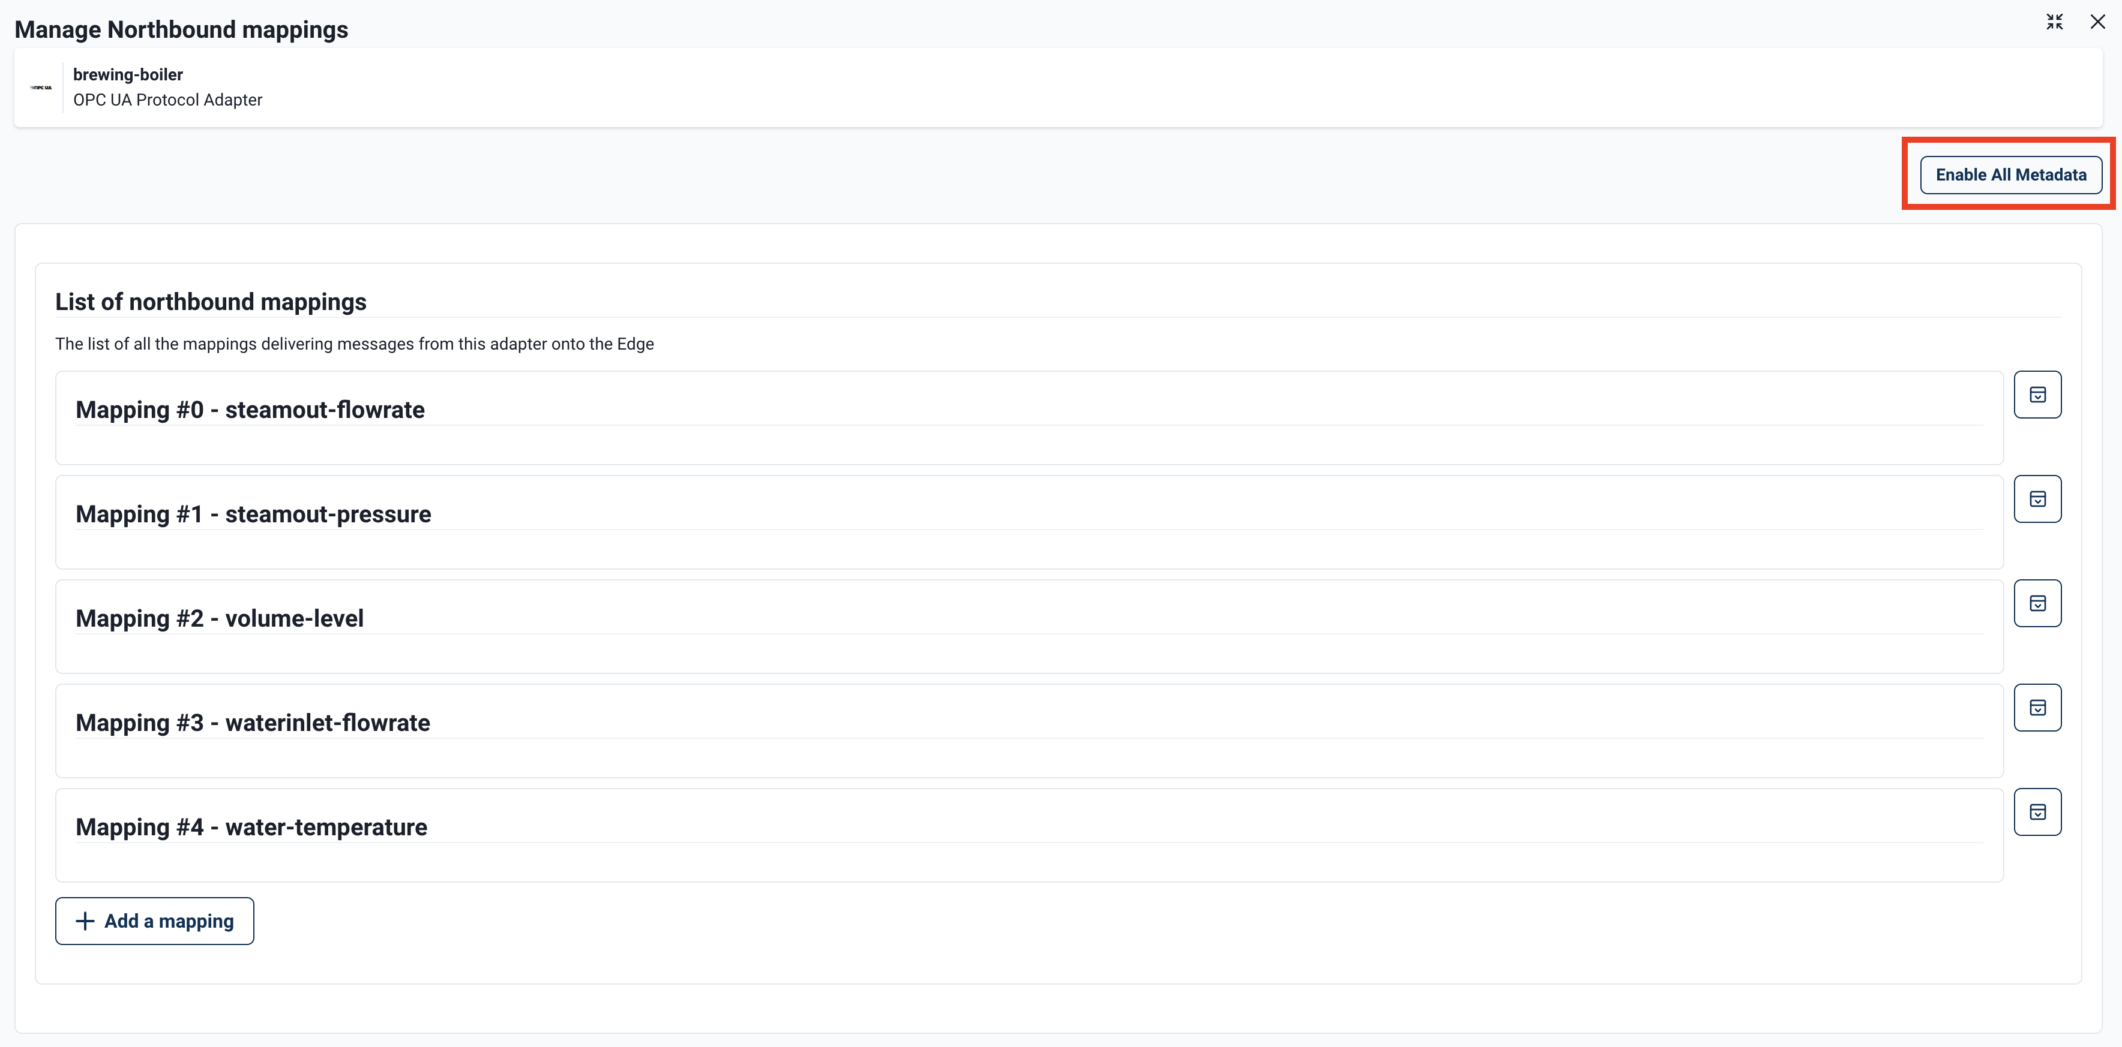Select the brewing-boiler adapter name

point(128,74)
